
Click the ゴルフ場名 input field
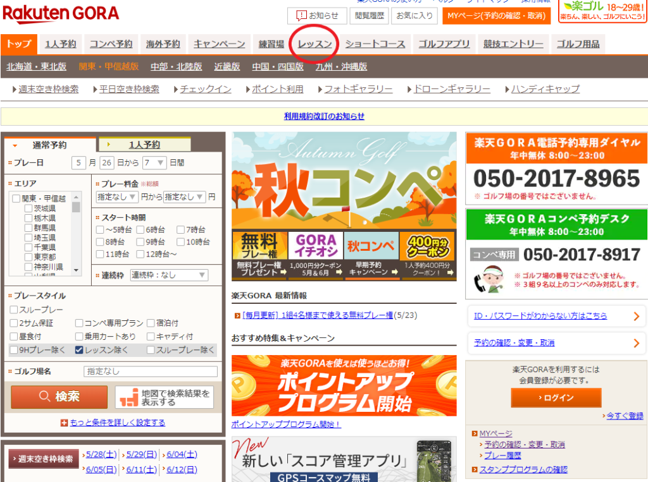(151, 371)
